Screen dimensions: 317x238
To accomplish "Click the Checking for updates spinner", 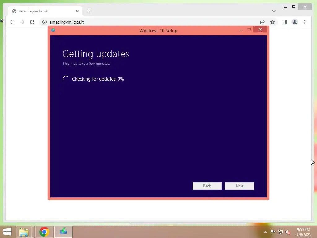I will coord(65,78).
